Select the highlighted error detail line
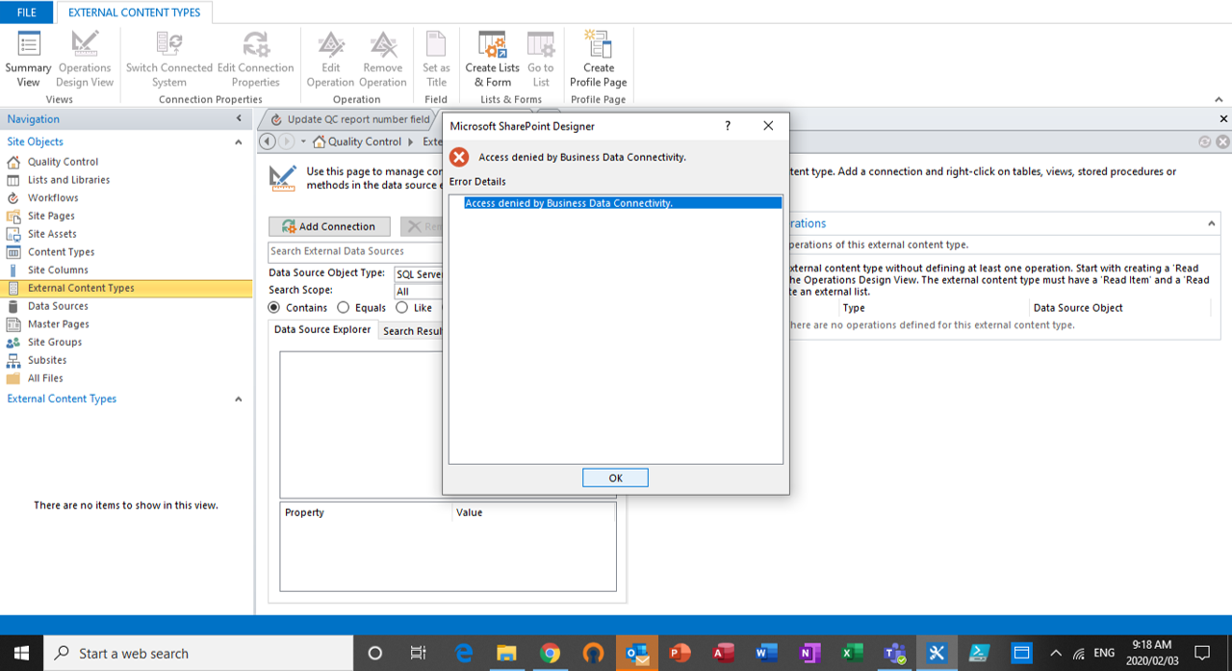 (623, 203)
